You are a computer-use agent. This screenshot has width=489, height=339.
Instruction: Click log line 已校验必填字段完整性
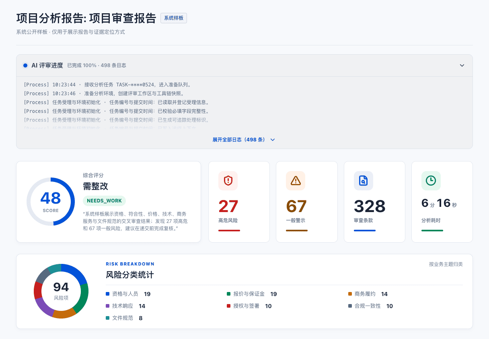click(x=117, y=111)
